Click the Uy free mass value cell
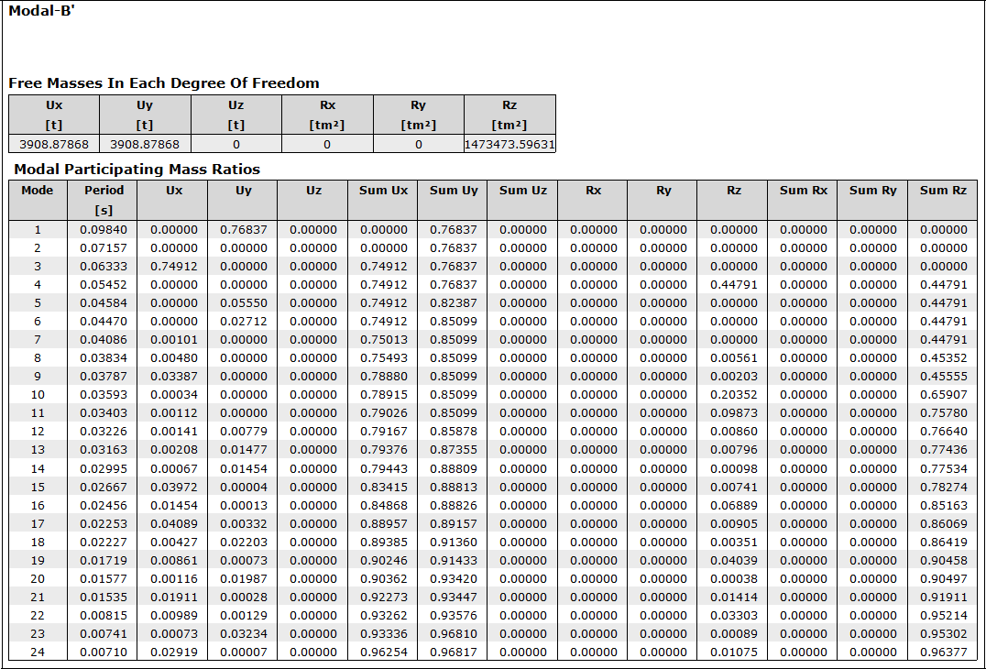Image resolution: width=986 pixels, height=669 pixels. tap(145, 144)
